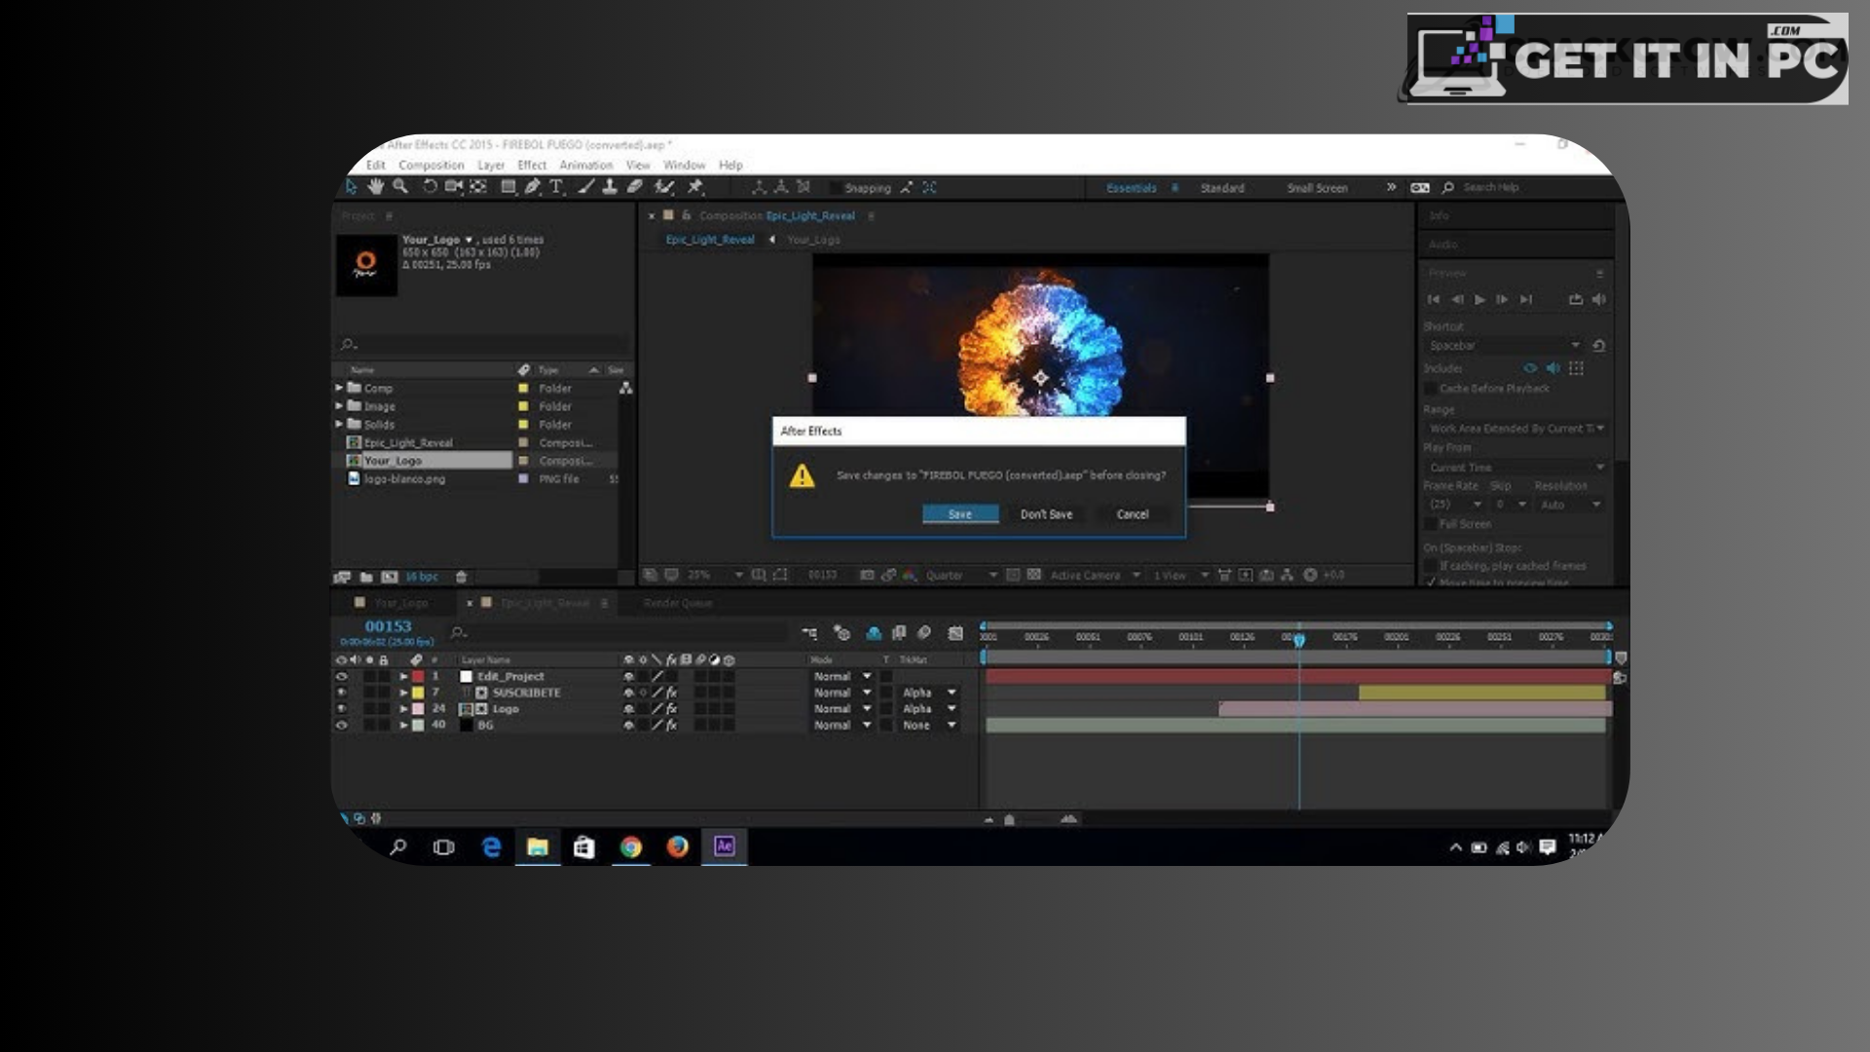Open Active Camera view dropdown
The height and width of the screenshot is (1052, 1870).
(1095, 575)
